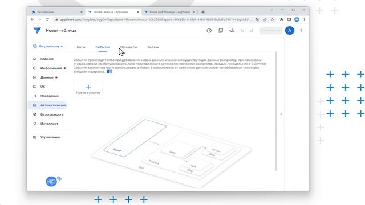Screen dimensions: 365x205
Task: Close the Новая таблица browser tab
Action: point(138,12)
